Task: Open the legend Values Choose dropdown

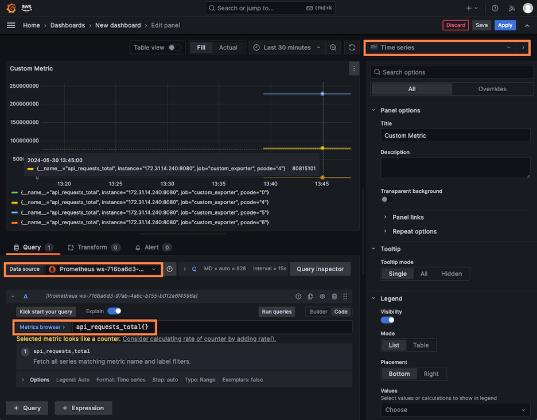Action: click(x=455, y=410)
